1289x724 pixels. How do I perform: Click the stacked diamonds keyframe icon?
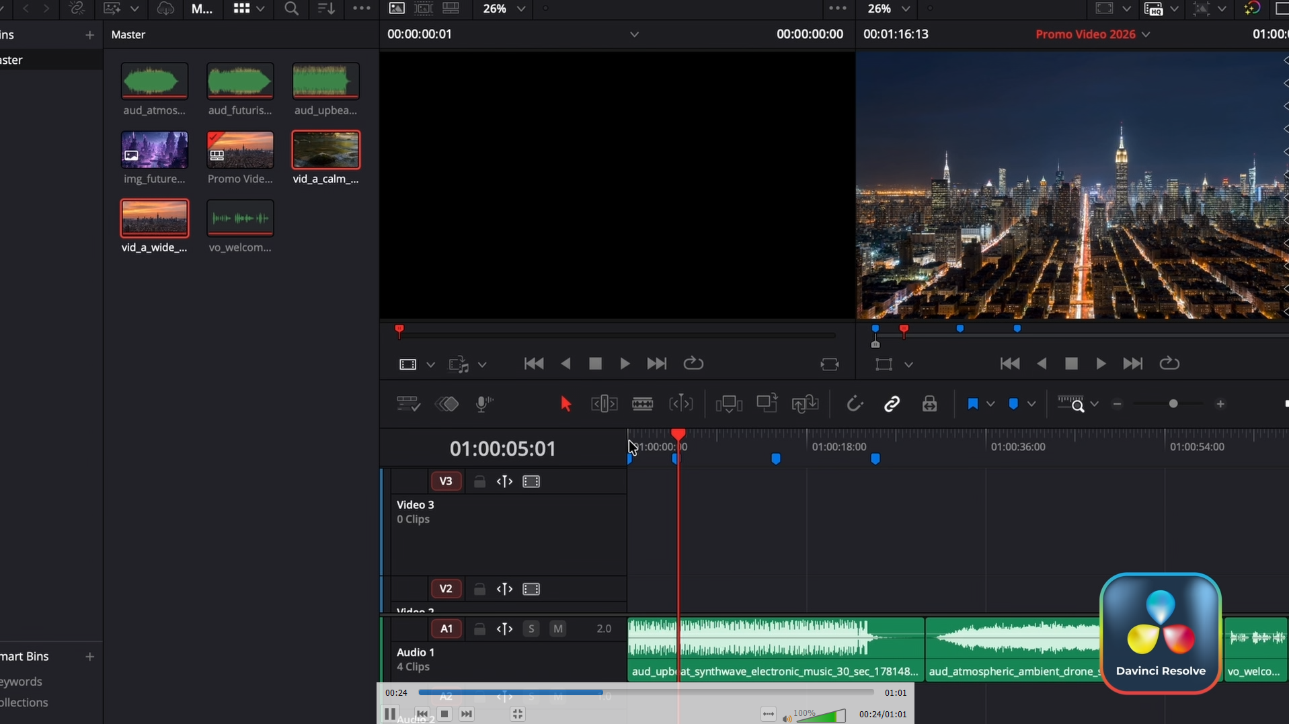[447, 404]
